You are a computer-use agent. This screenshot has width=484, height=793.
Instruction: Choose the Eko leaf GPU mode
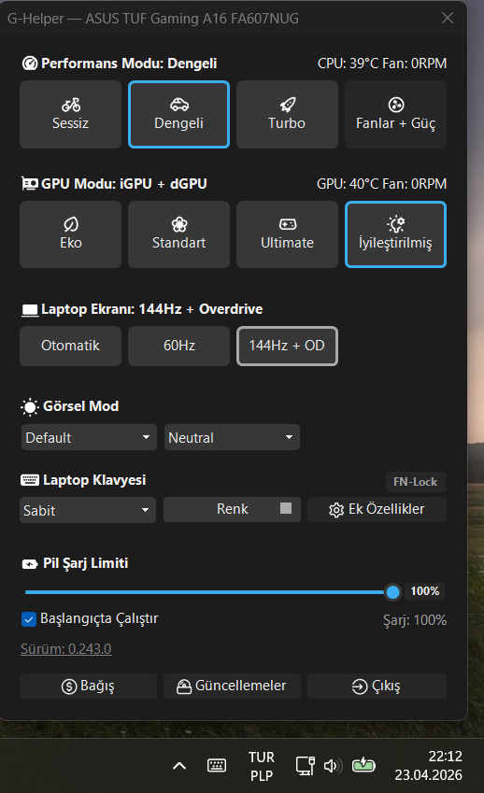point(70,234)
